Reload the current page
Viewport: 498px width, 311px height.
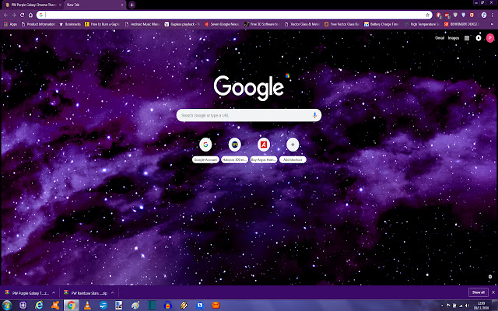point(23,15)
